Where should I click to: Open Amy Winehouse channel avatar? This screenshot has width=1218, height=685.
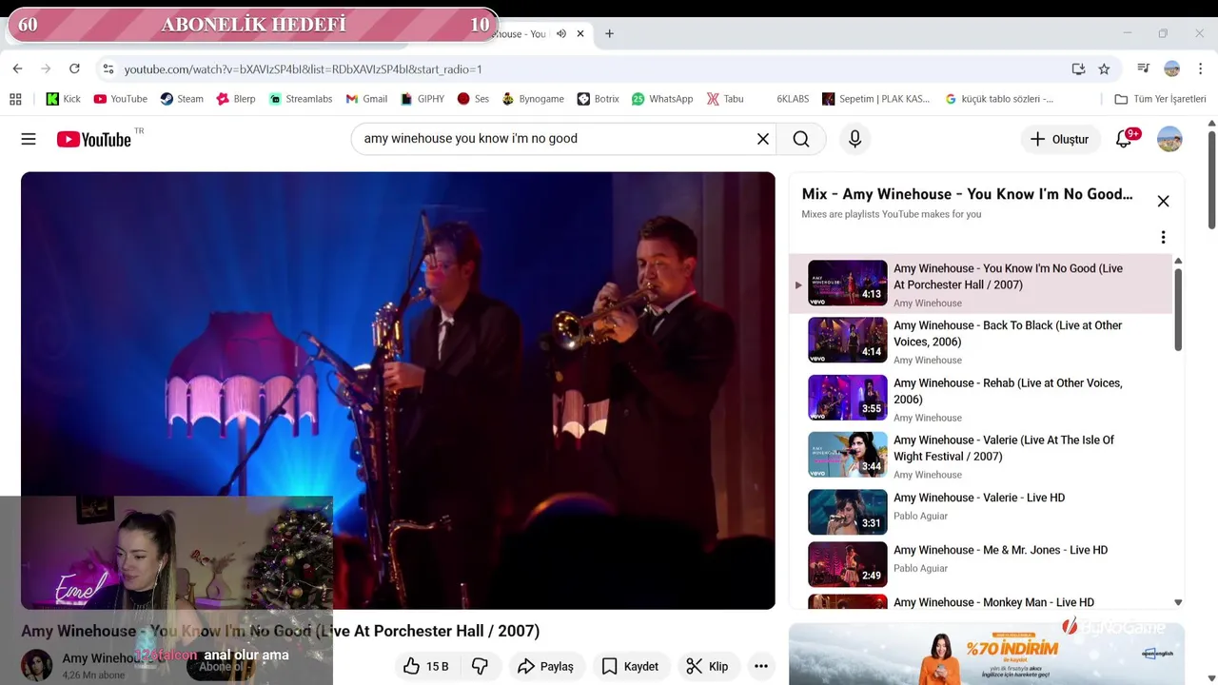click(37, 665)
